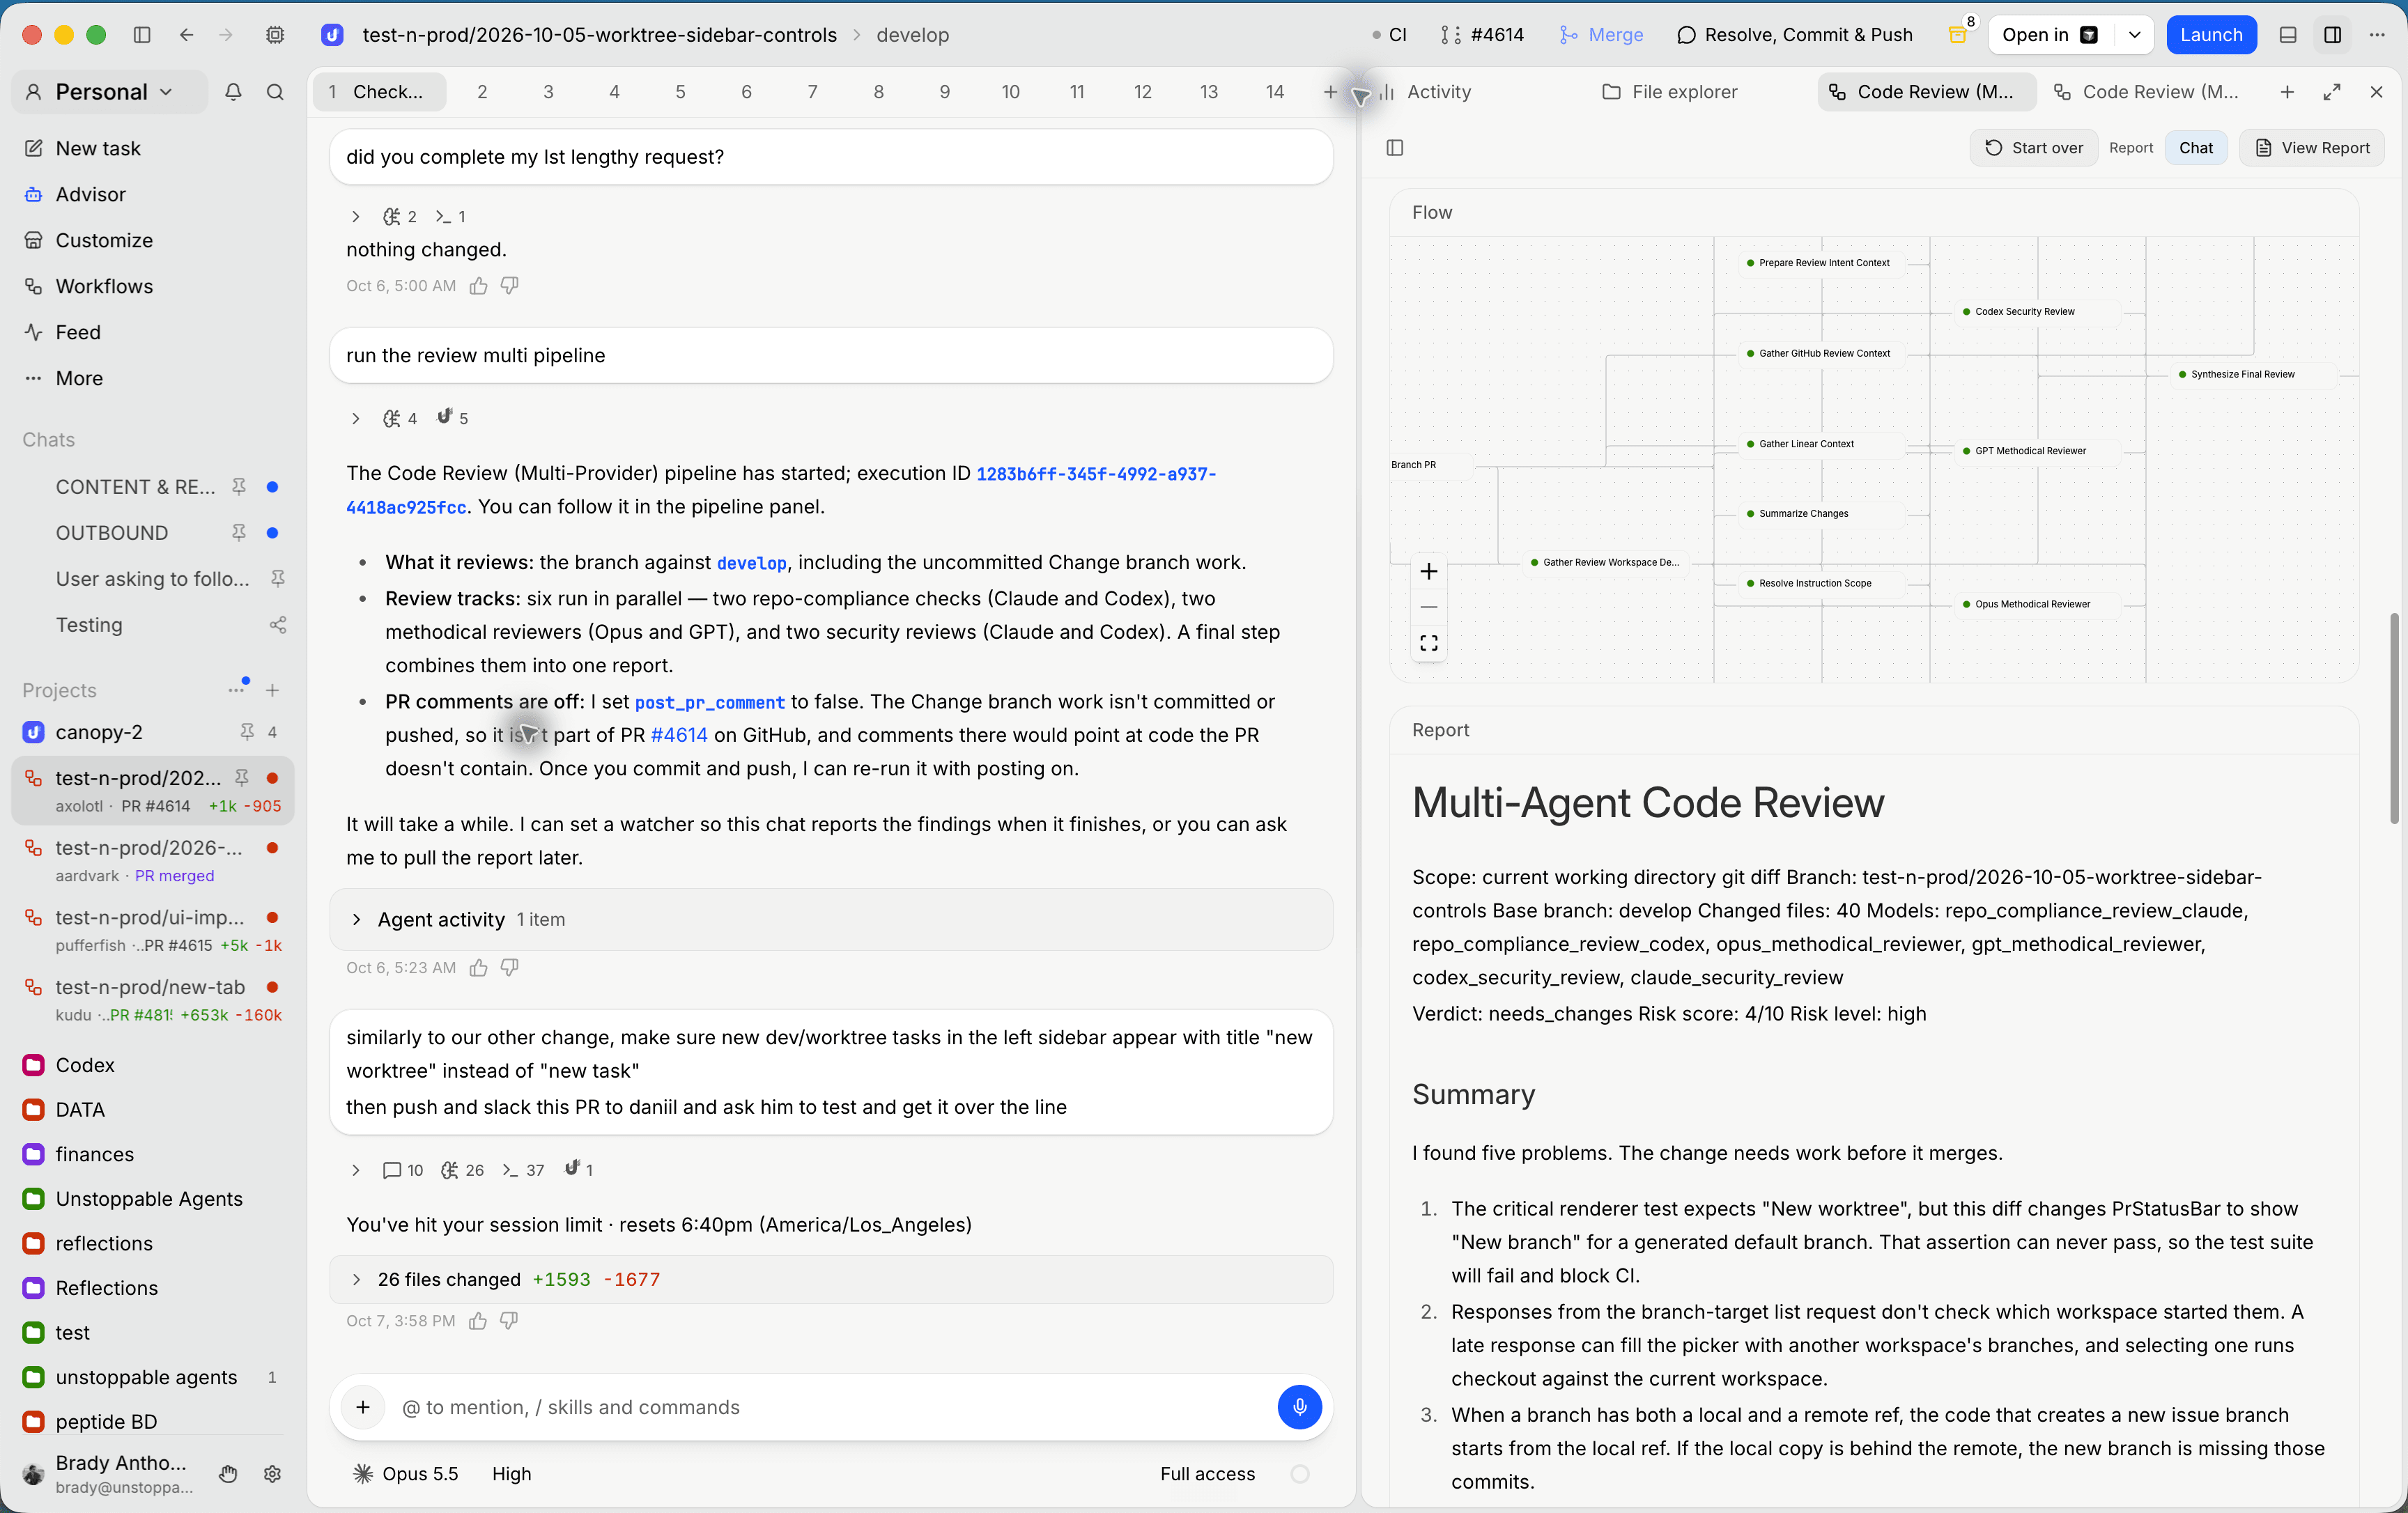Toggle pin on canopy-2 project
2408x1513 pixels.
[246, 732]
